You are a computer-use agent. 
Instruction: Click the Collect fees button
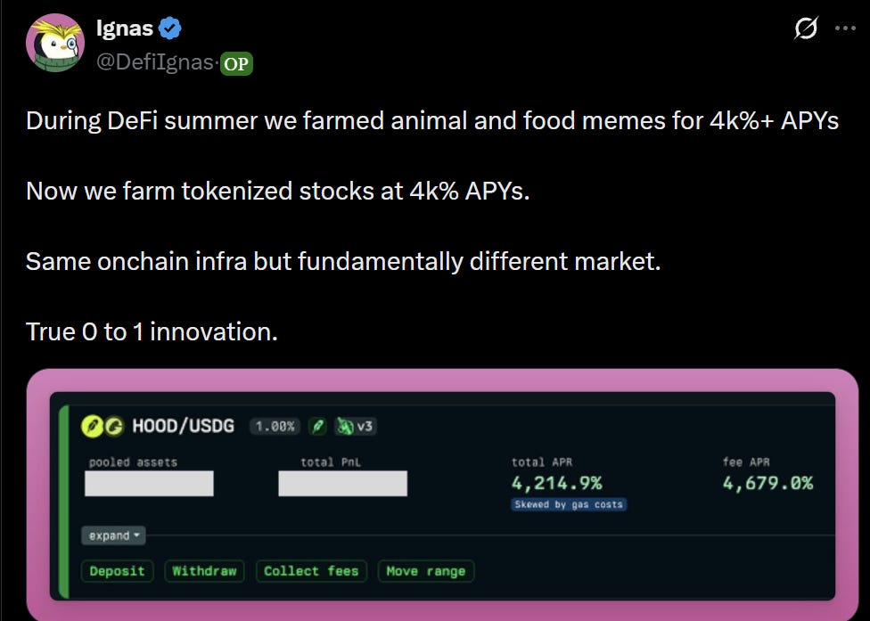click(311, 571)
